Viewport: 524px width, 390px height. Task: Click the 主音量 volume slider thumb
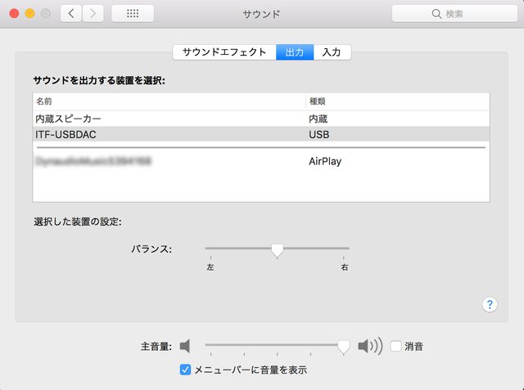click(x=344, y=347)
